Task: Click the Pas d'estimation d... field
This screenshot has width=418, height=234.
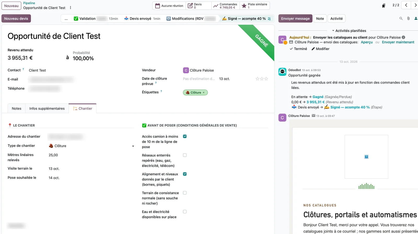Action: coord(199,79)
